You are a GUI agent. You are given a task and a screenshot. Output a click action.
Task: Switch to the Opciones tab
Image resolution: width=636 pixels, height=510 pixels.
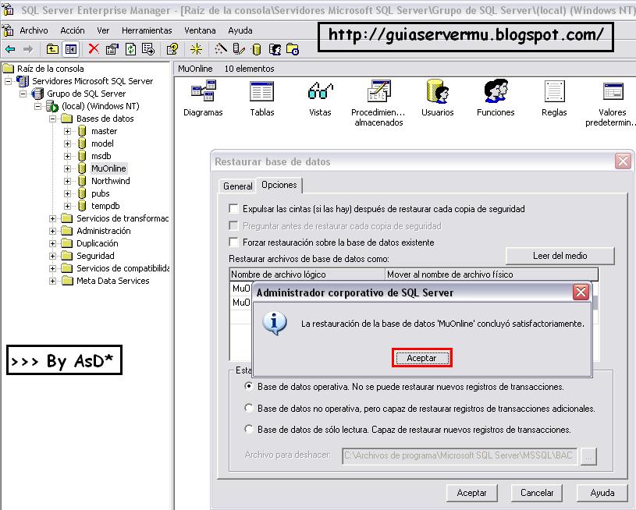(x=279, y=185)
